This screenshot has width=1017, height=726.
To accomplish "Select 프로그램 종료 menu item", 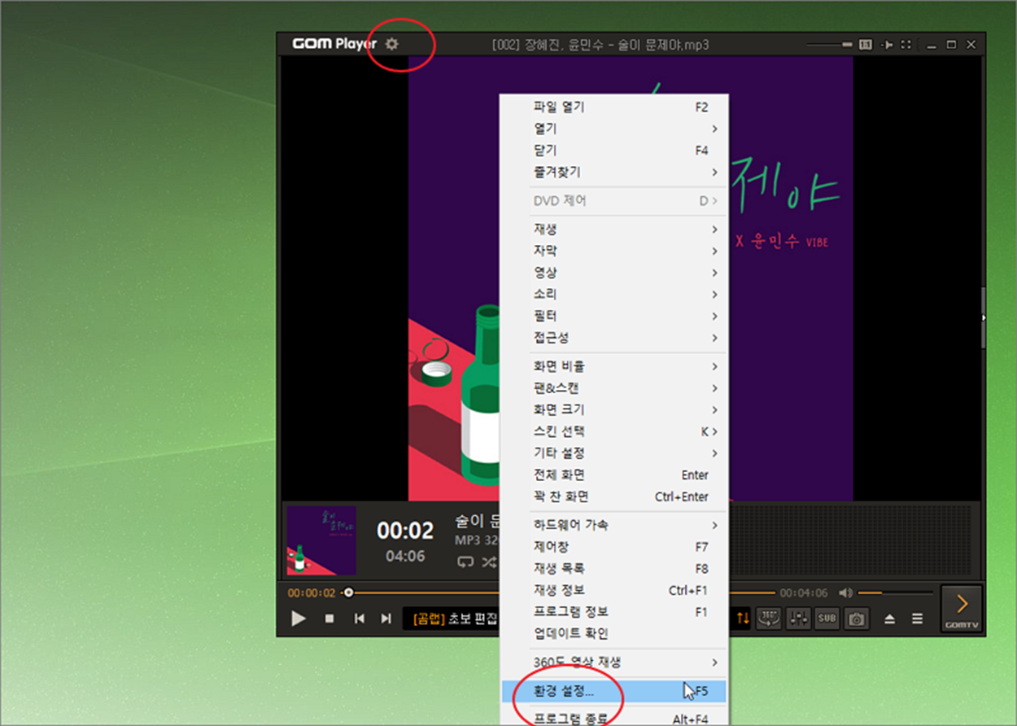I will pyautogui.click(x=613, y=719).
